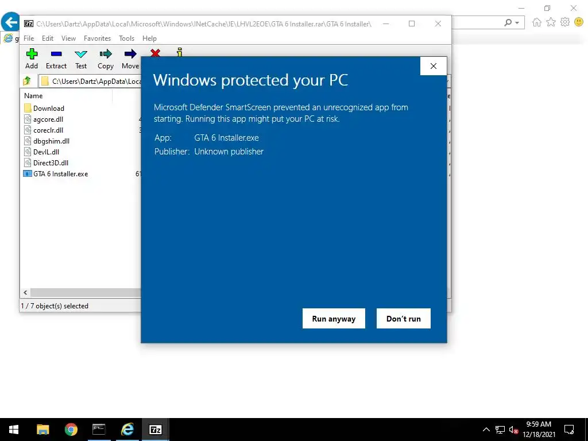Image resolution: width=588 pixels, height=441 pixels.
Task: Select GTA 6 Installer.exe in file list
Action: pos(56,173)
